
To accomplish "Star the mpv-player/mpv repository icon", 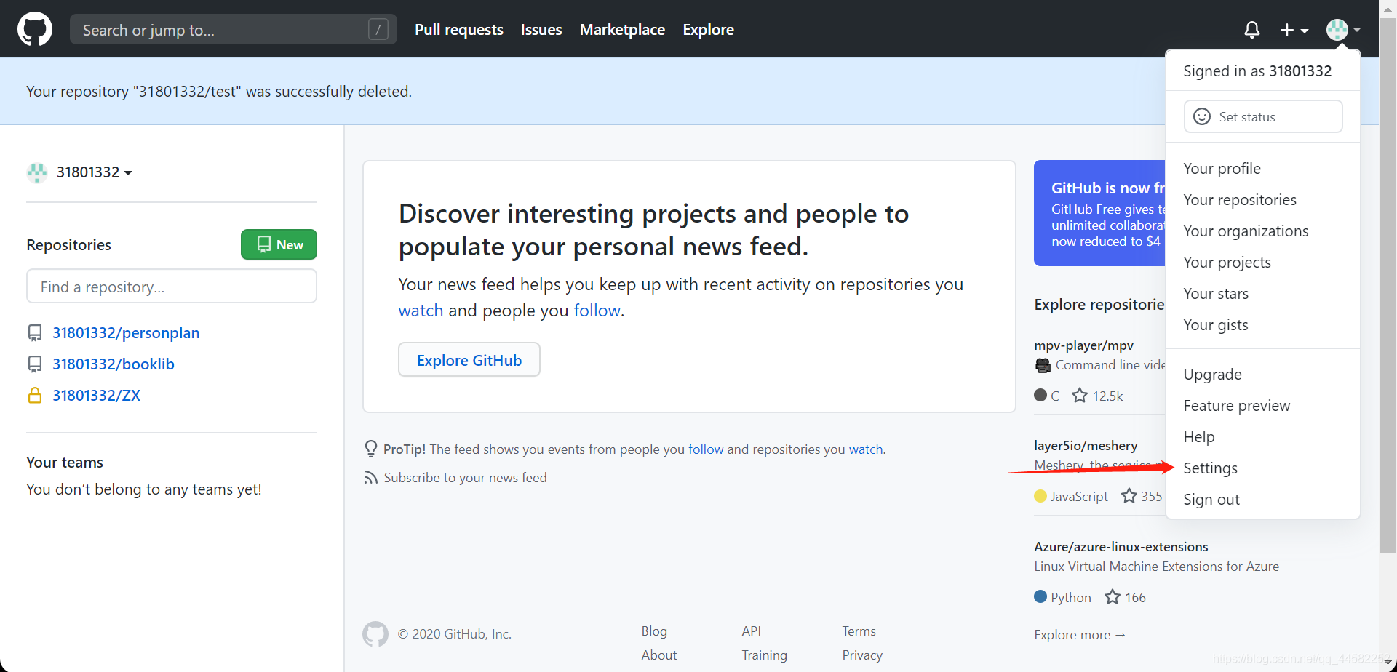I will click(x=1080, y=396).
